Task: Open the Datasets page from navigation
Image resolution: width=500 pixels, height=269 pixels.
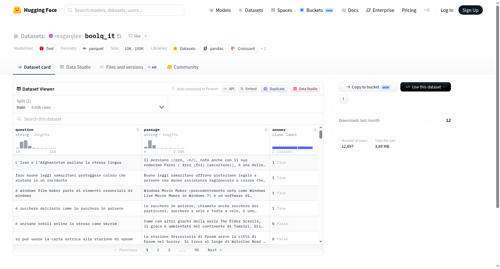Action: pyautogui.click(x=251, y=10)
